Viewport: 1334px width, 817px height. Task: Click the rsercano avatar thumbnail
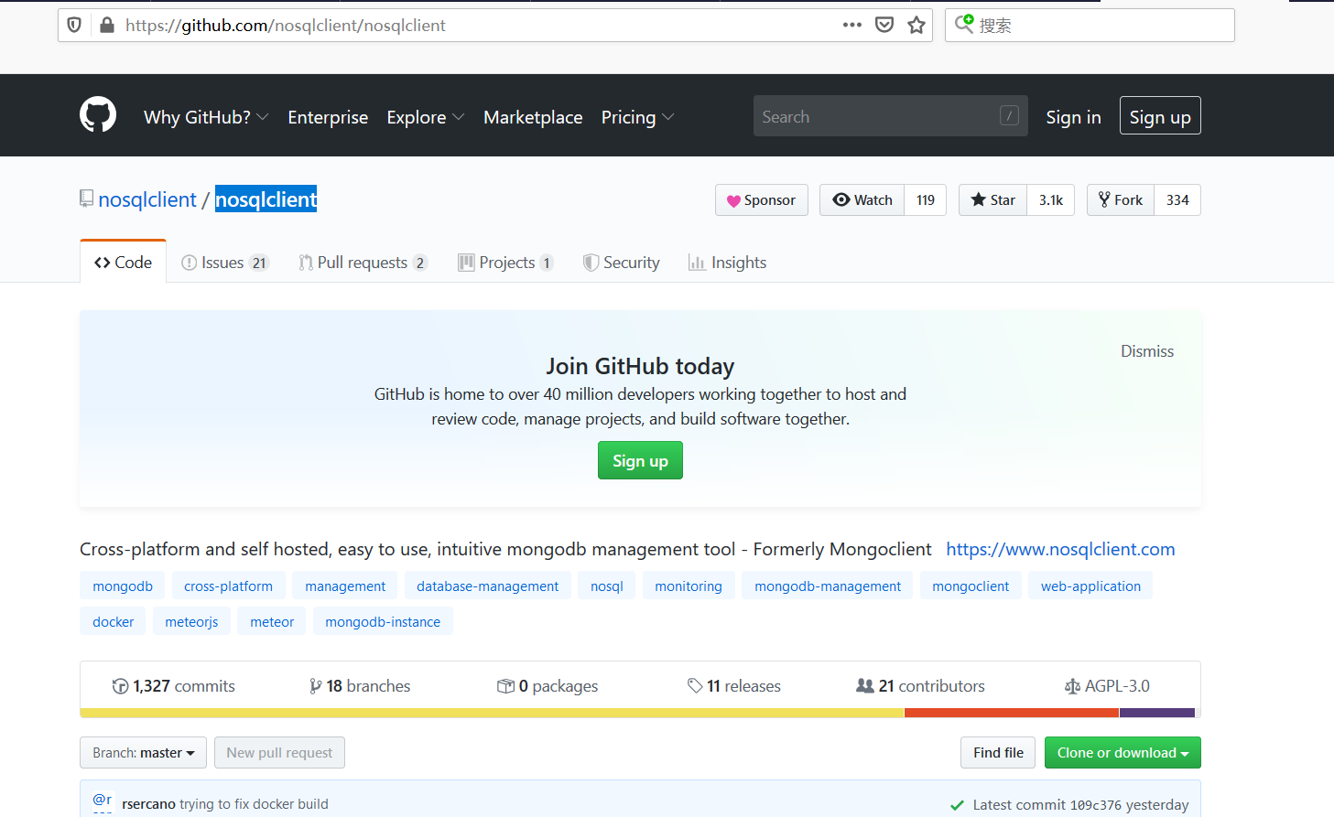tap(103, 802)
